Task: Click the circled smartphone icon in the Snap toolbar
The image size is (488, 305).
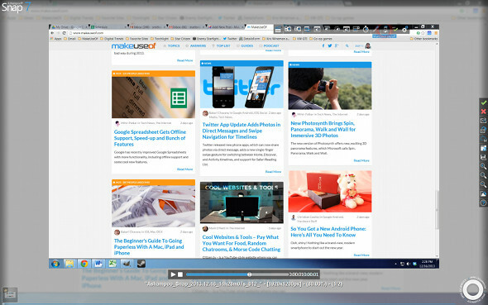Action: [385, 29]
